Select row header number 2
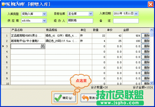This screenshot has width=155, height=107. [x=6, y=41]
